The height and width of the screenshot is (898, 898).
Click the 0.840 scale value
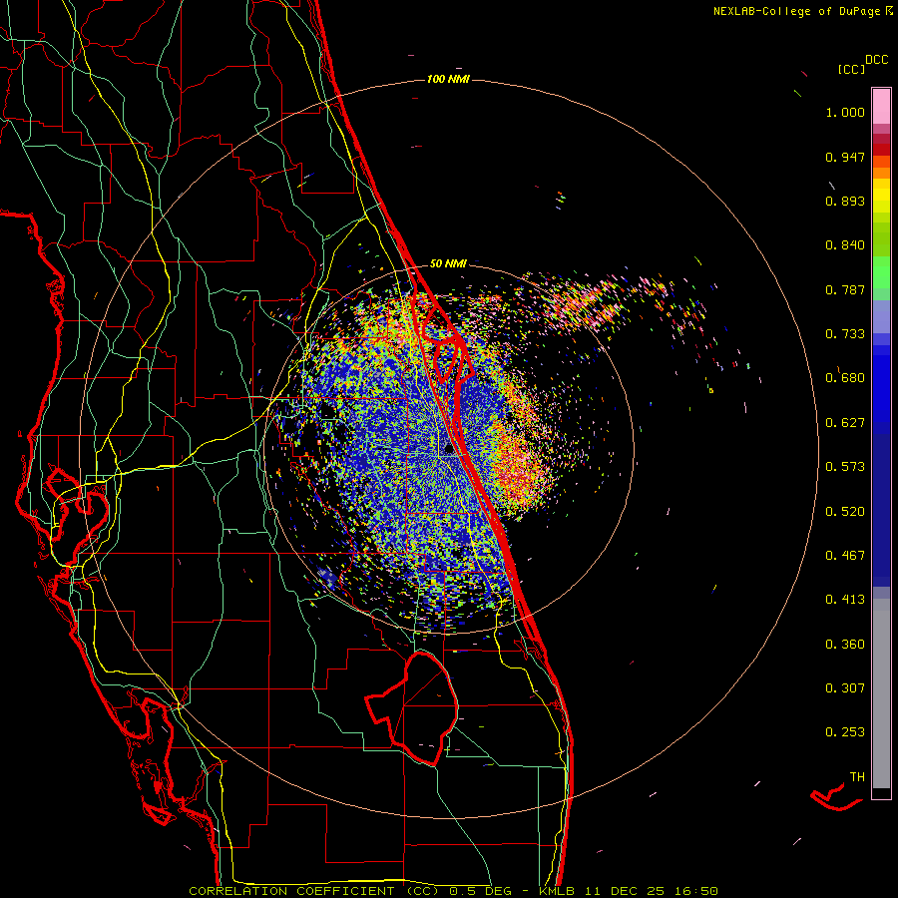845,245
